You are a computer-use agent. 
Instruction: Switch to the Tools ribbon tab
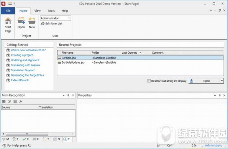pos(51,11)
